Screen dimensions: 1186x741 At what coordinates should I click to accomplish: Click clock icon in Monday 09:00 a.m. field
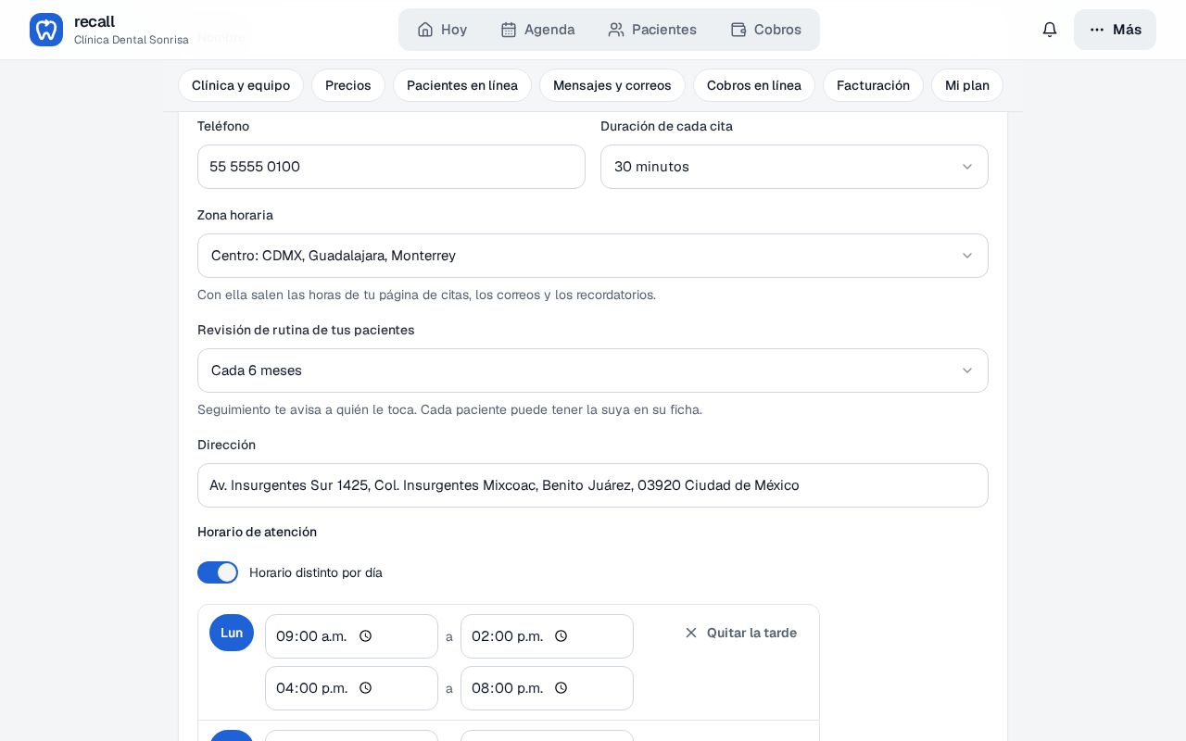(x=365, y=636)
